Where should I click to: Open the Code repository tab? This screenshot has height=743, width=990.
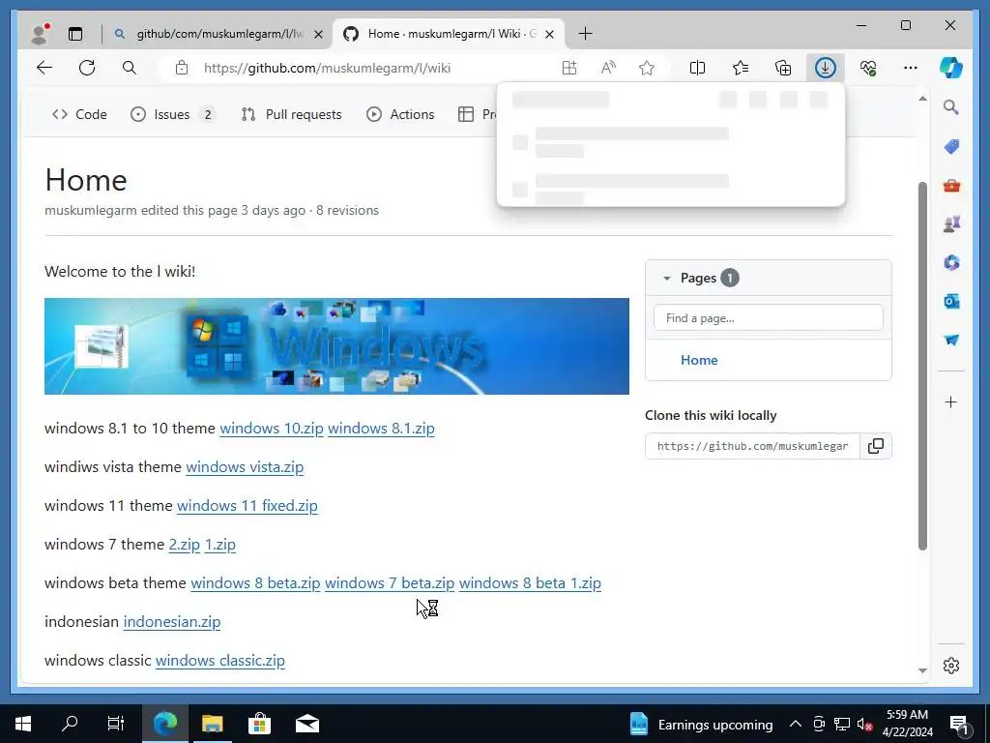(79, 114)
